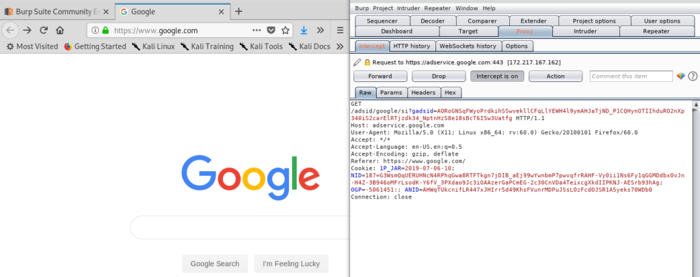Open the Help menu in Burp
Viewport: 700px width, 277px height.
(489, 8)
